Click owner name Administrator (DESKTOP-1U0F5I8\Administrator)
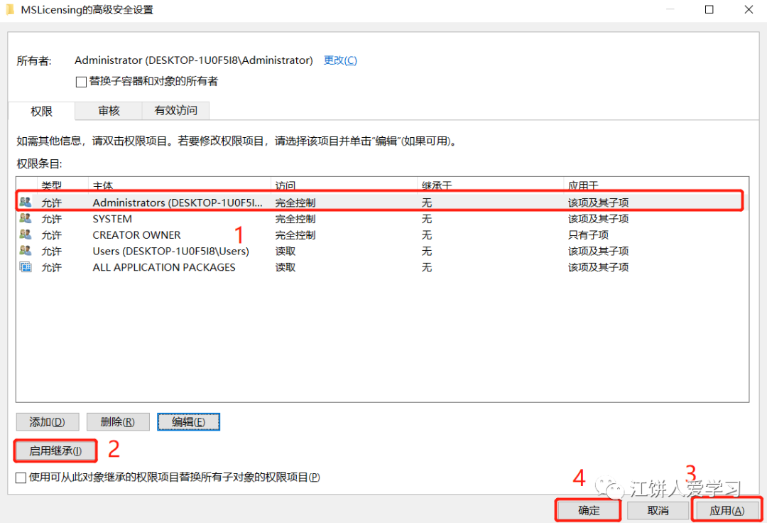The image size is (767, 523). 194,60
